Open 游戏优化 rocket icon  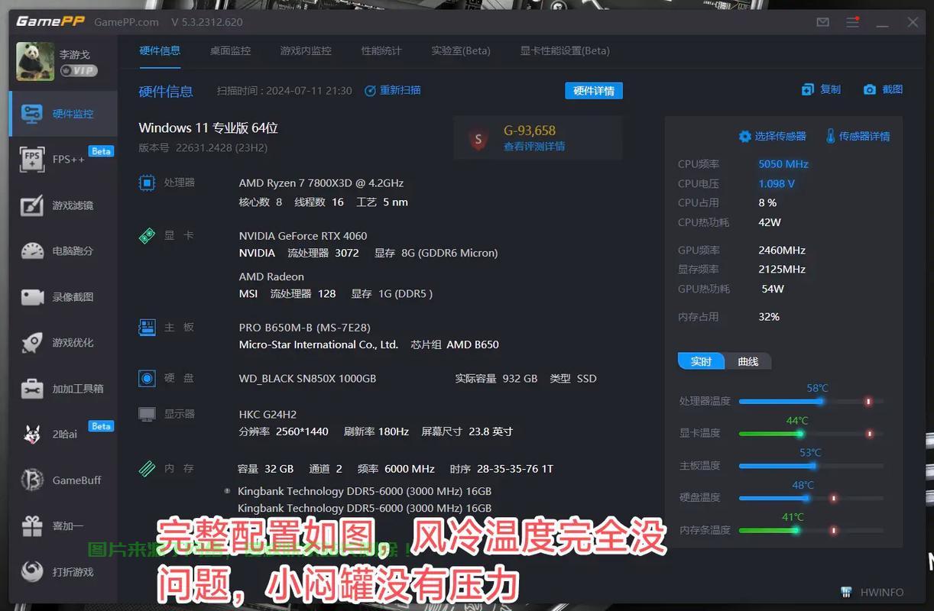pos(32,343)
